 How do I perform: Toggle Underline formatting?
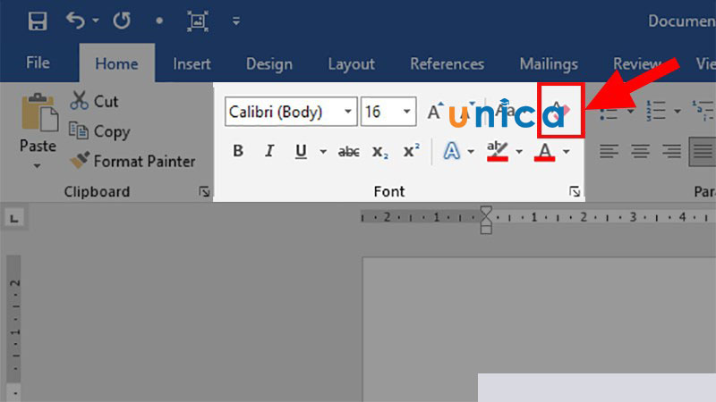tap(300, 152)
